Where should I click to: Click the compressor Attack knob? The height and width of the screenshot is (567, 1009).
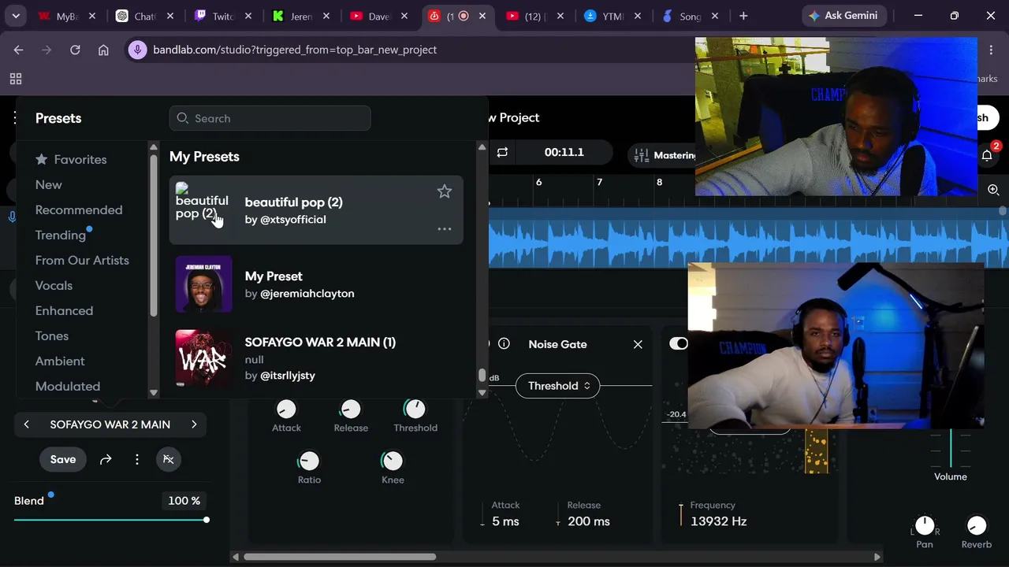[286, 409]
